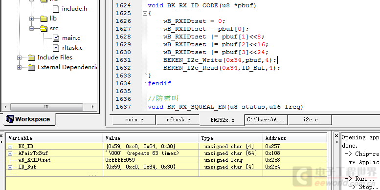Viewport: 380px width, 190px height.
Task: Expand the RX_ID watch variable
Action: click(10, 147)
